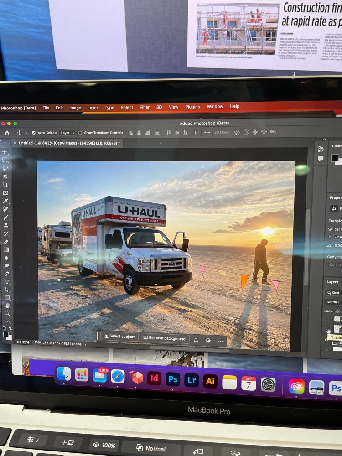This screenshot has height=456, width=342.
Task: Open more options in contextual task bar
Action: click(x=220, y=341)
